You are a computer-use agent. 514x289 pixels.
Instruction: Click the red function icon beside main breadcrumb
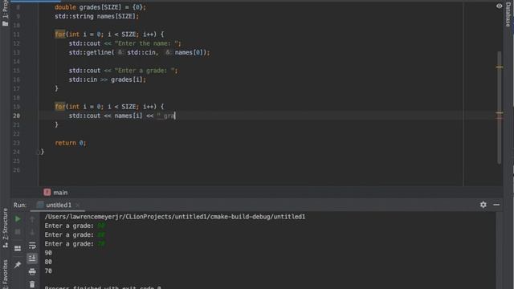47,193
